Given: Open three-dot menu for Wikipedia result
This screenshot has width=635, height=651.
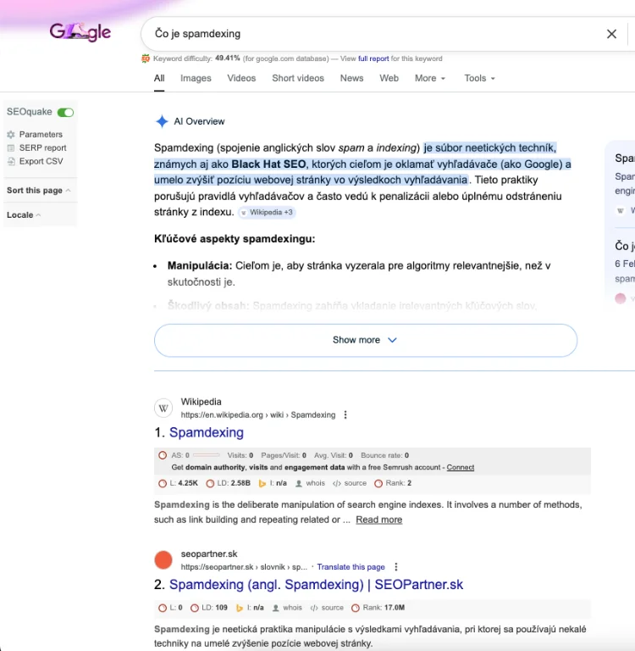Looking at the screenshot, I should (x=345, y=415).
